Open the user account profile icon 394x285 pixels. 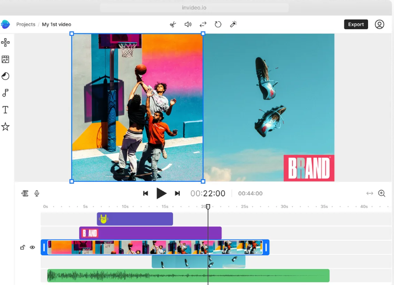pyautogui.click(x=380, y=25)
